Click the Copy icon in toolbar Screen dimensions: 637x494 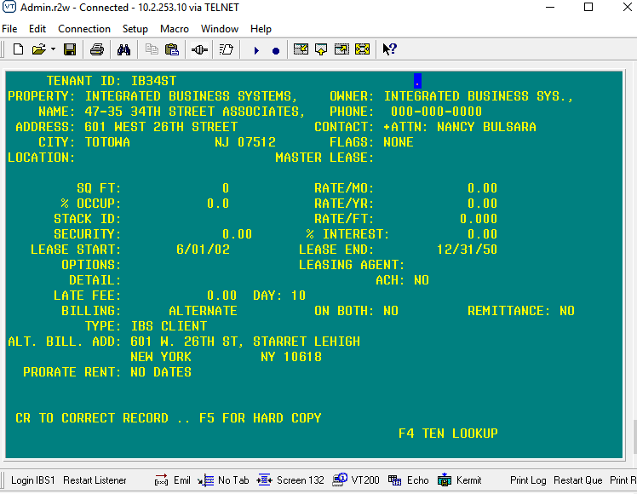(152, 49)
